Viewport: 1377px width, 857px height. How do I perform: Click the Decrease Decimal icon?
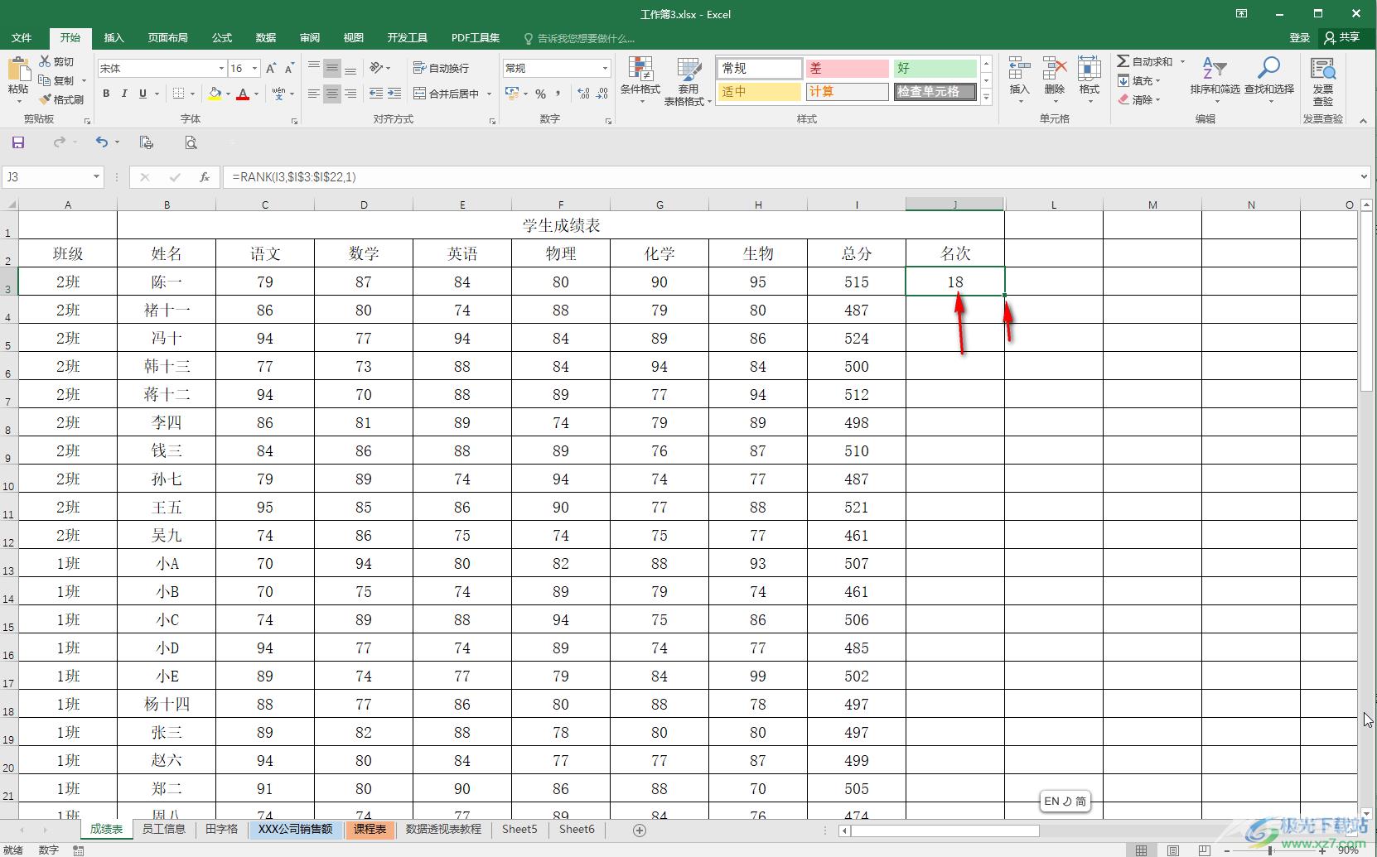point(603,94)
